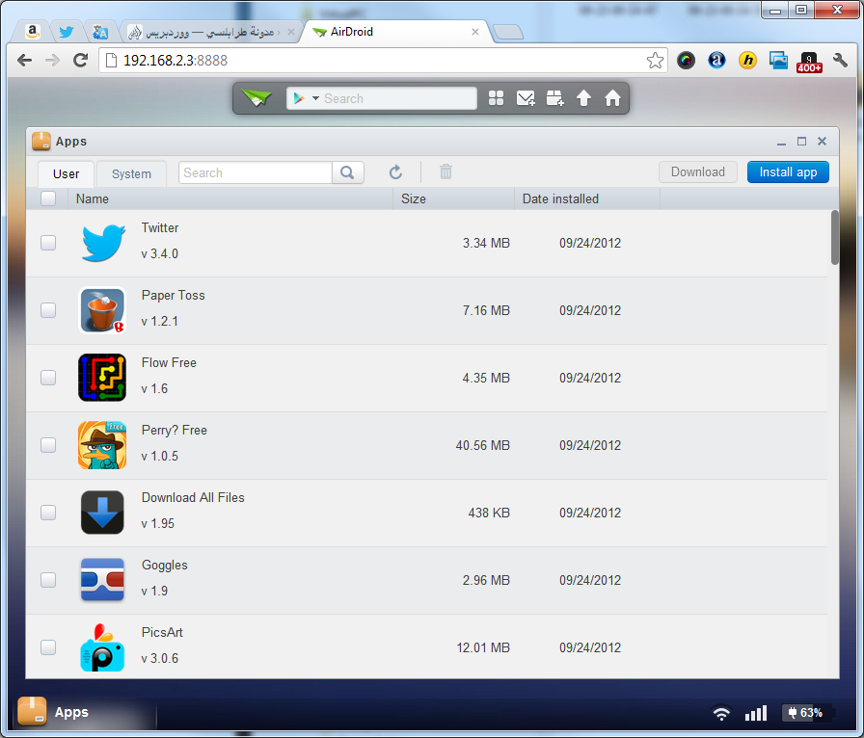Minimize the Apps panel
Image resolution: width=864 pixels, height=738 pixels.
point(781,142)
